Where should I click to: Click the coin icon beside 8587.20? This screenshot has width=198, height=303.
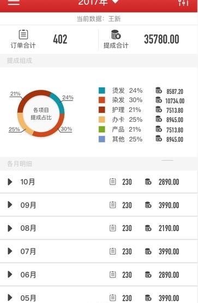(x=159, y=91)
